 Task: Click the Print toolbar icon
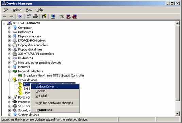click(x=35, y=16)
